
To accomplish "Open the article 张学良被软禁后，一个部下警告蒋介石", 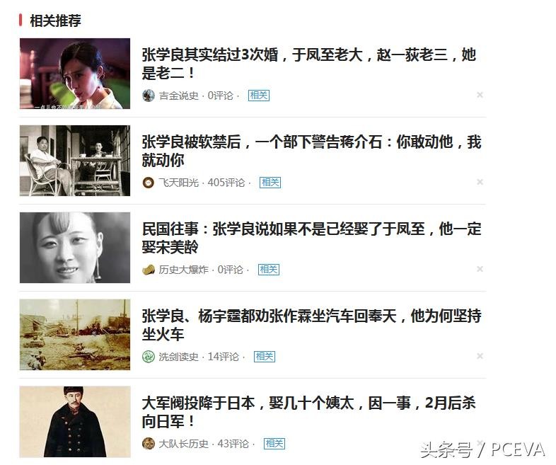I will (311, 151).
